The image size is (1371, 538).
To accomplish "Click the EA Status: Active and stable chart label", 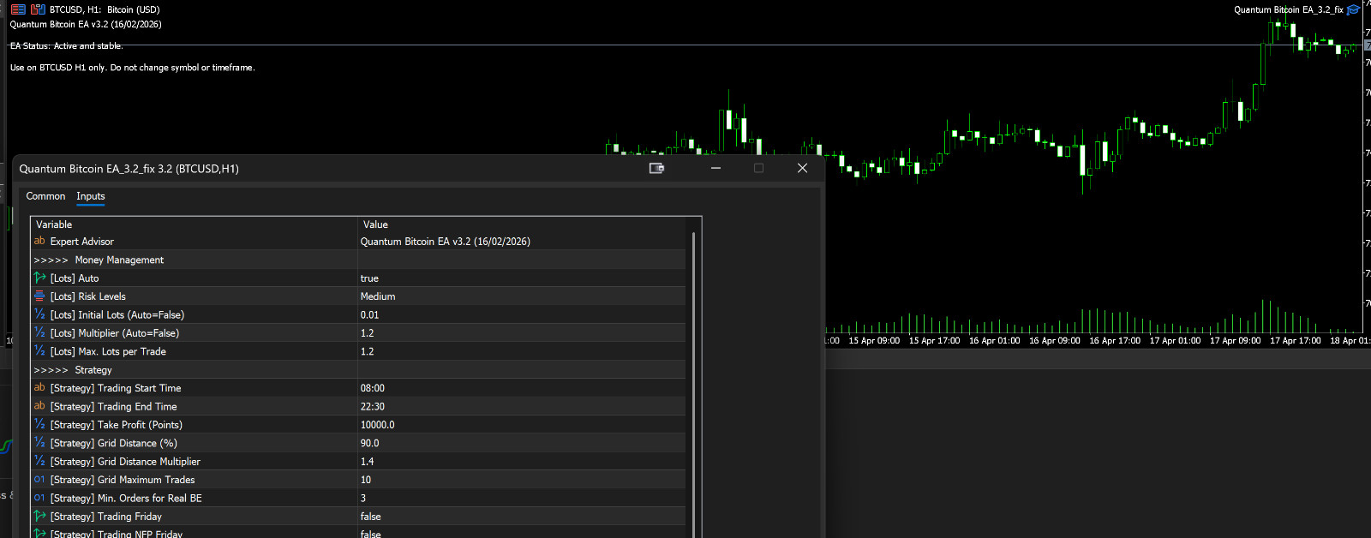I will click(x=66, y=45).
